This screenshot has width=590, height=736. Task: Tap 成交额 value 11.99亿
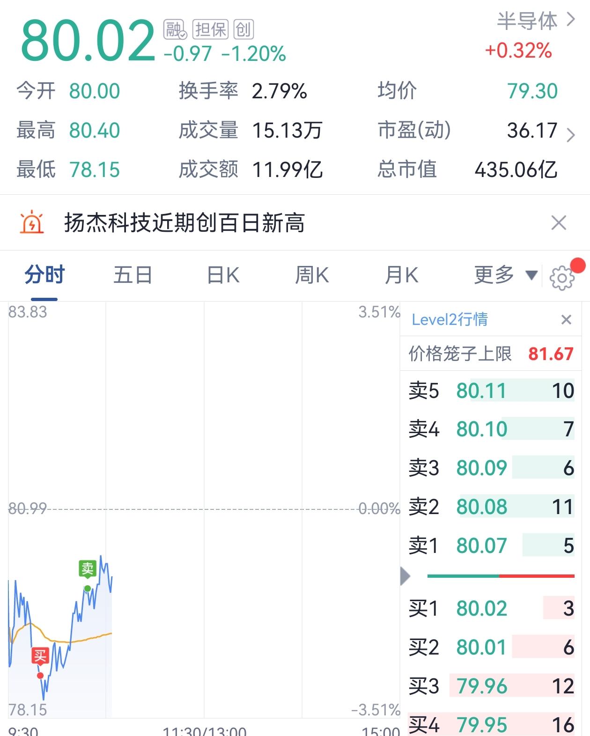287,169
